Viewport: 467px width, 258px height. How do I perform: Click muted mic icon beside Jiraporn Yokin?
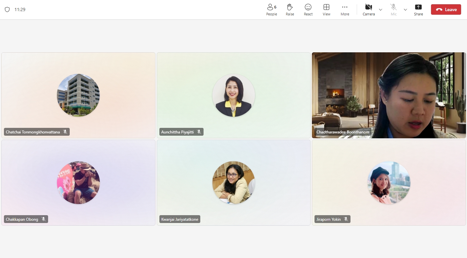click(346, 219)
